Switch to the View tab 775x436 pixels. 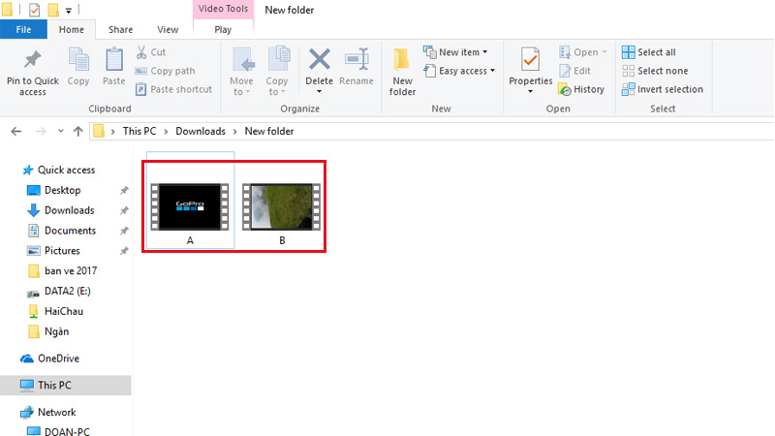(168, 30)
